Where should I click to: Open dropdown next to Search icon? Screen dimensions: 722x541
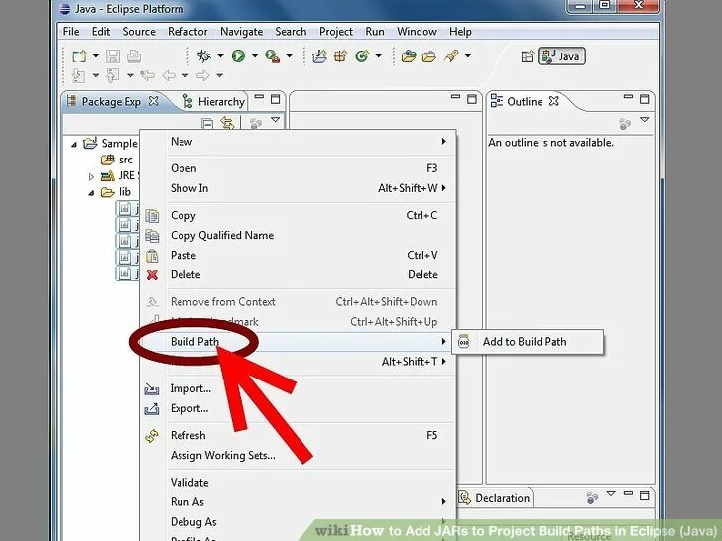(468, 56)
